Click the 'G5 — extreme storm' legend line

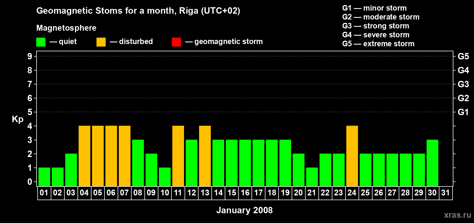tap(378, 44)
